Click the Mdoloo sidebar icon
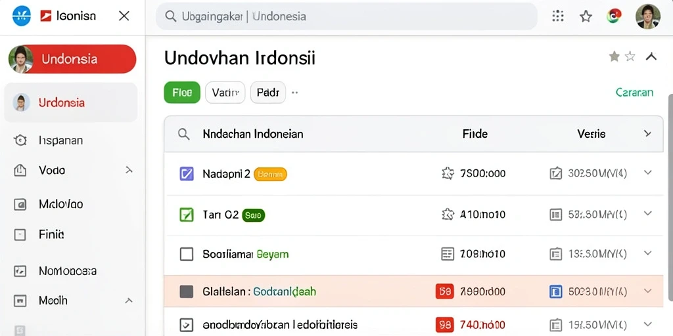Screen dimensions: 673x336 click(20, 205)
